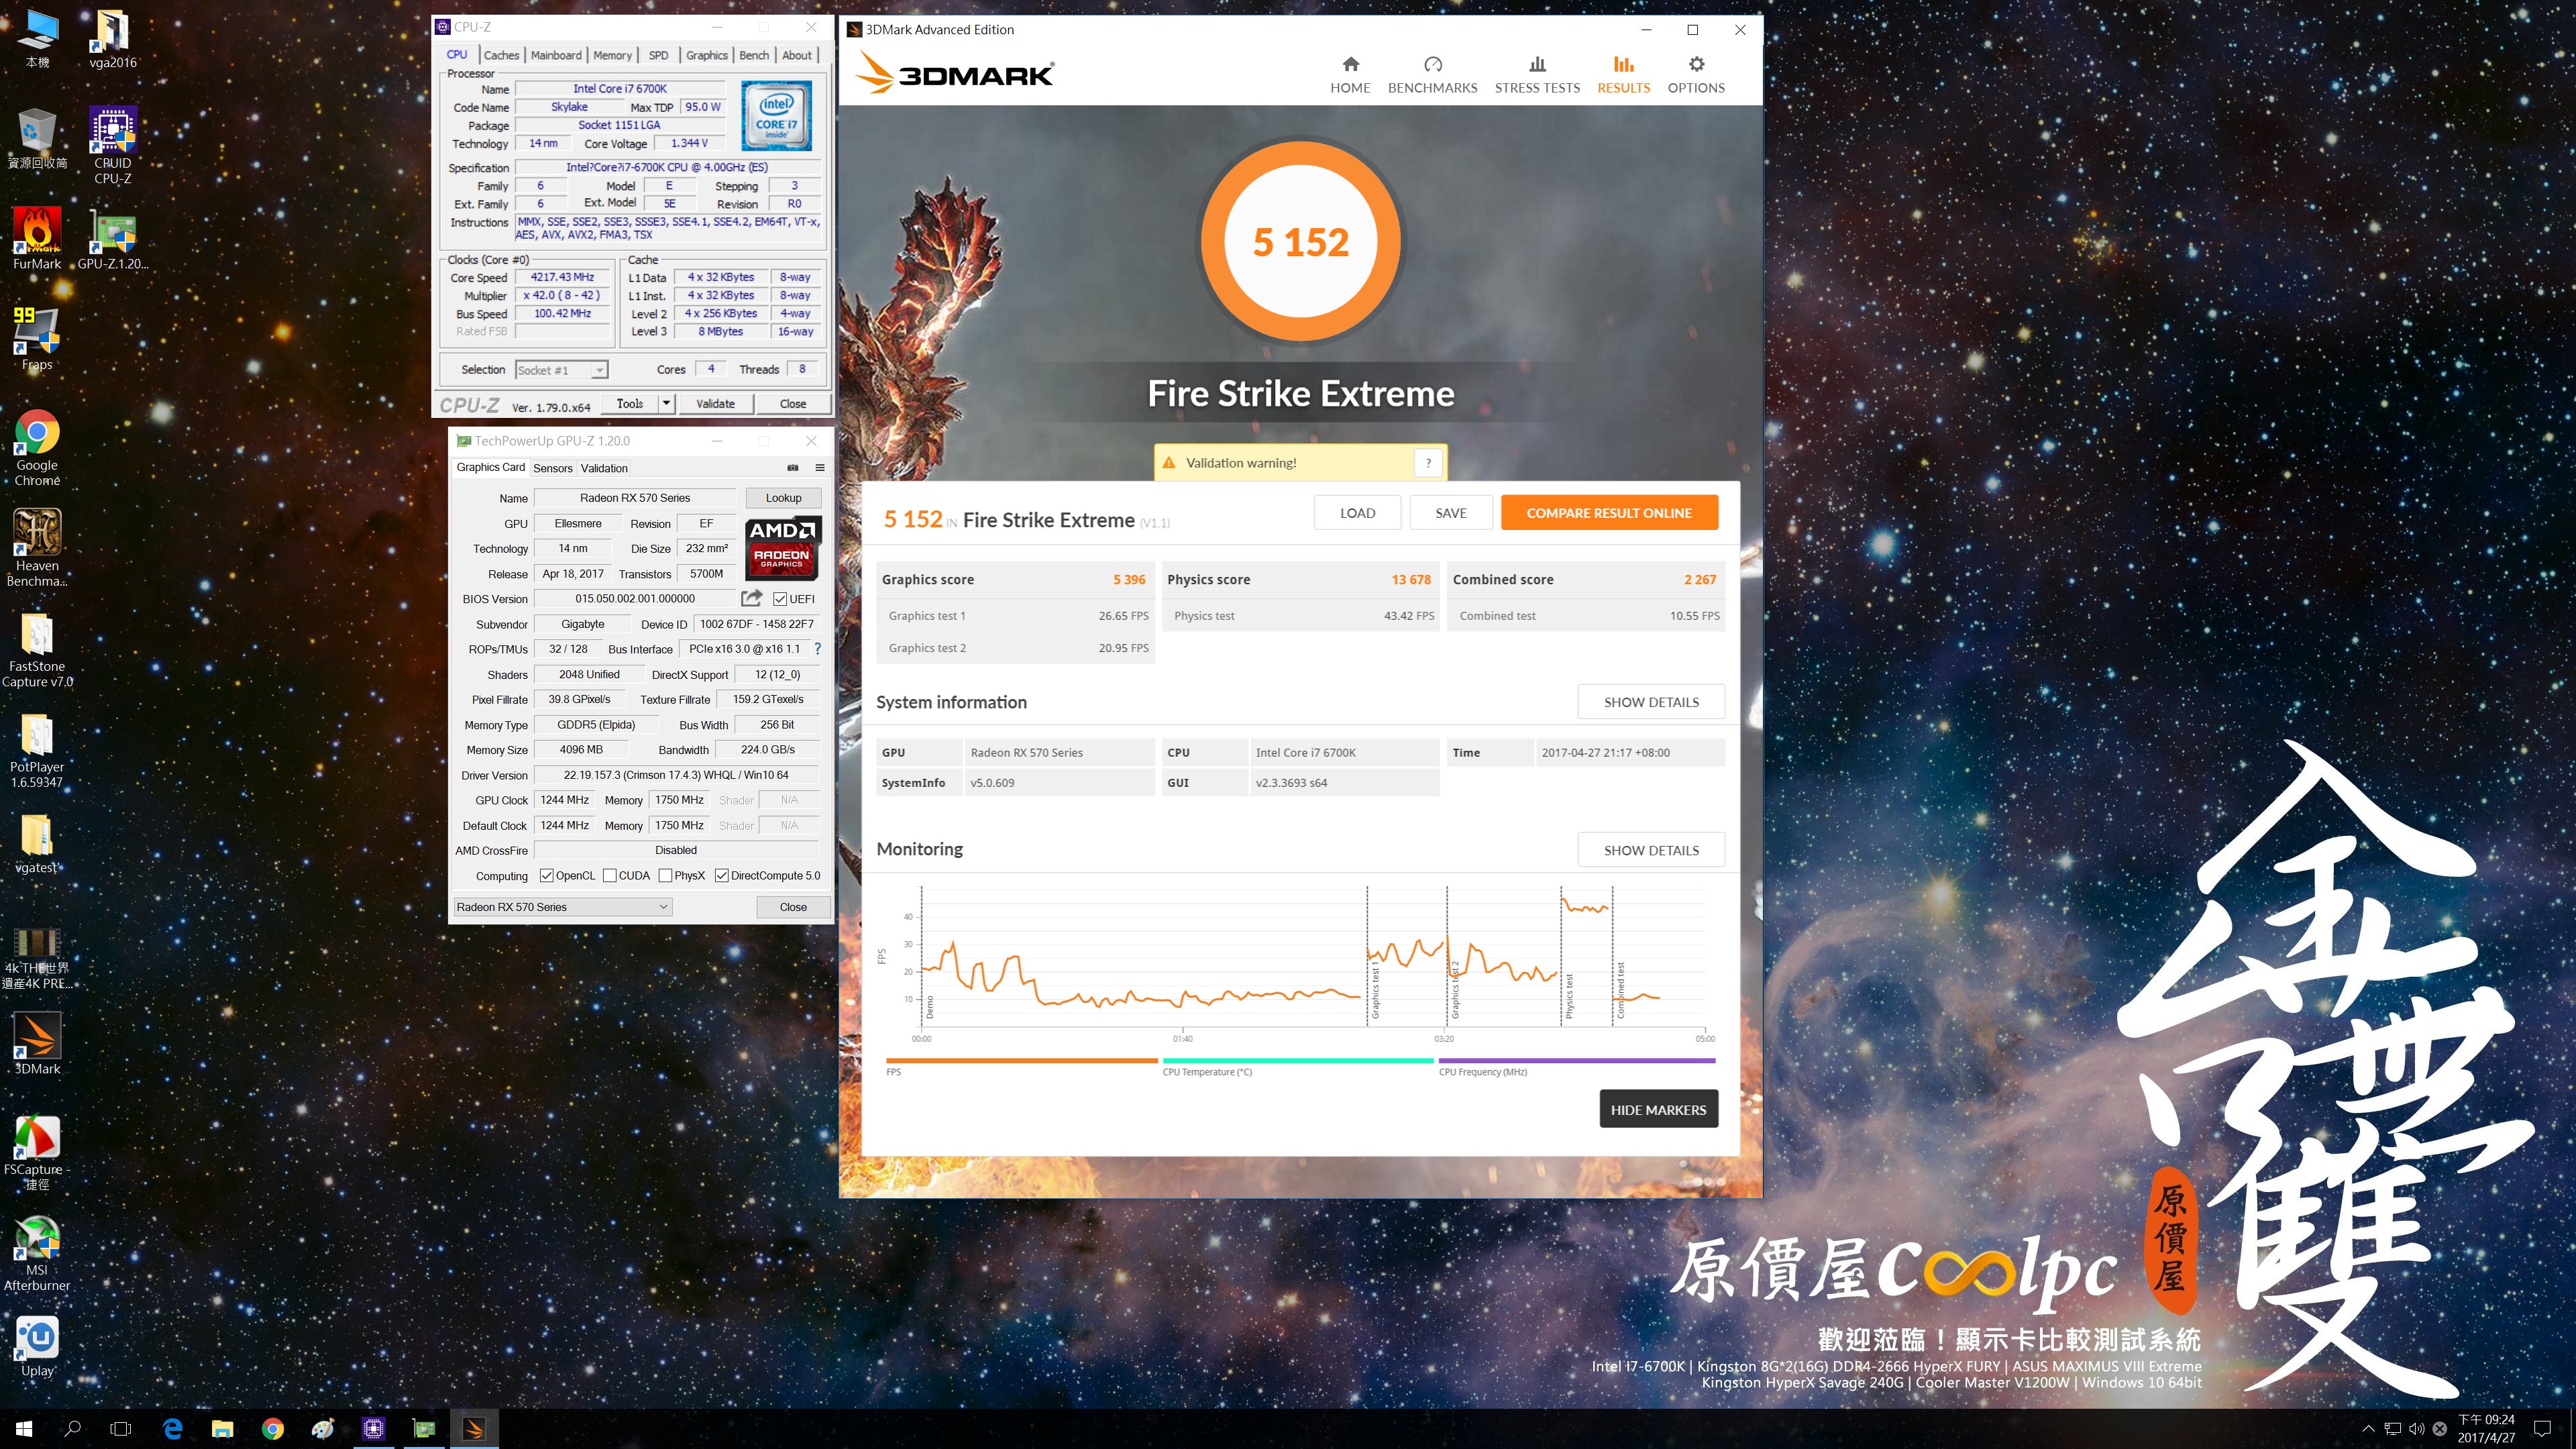Open FurMark desktop icon
Viewport: 2576px width, 1449px height.
point(37,238)
